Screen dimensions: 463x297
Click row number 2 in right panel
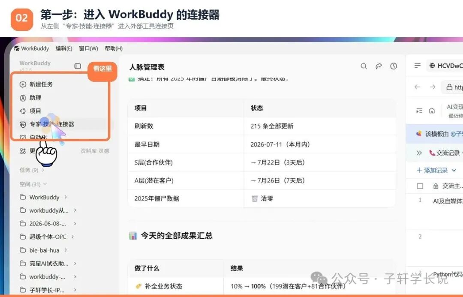pos(420,237)
